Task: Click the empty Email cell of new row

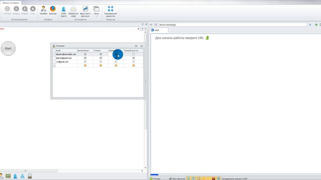Action: (66, 65)
